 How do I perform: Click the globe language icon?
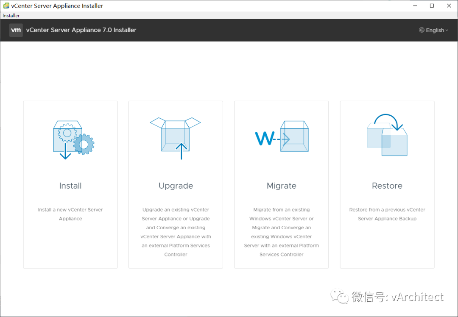click(x=422, y=30)
